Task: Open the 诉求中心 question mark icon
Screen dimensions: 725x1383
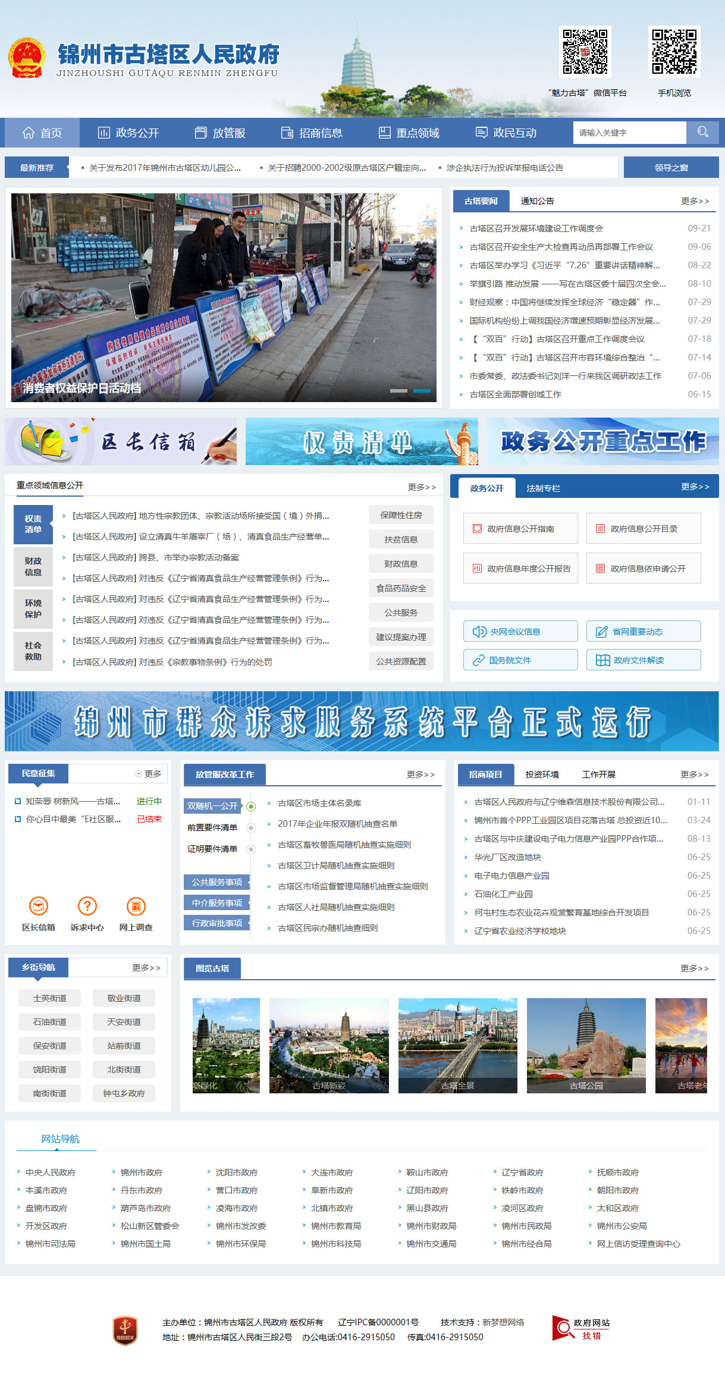Action: point(87,906)
